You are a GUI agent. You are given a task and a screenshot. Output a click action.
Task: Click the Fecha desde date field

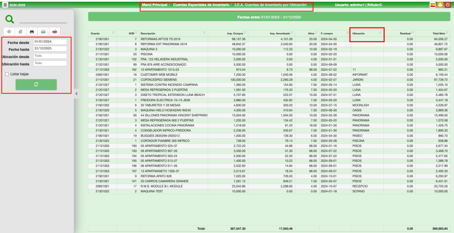point(50,42)
